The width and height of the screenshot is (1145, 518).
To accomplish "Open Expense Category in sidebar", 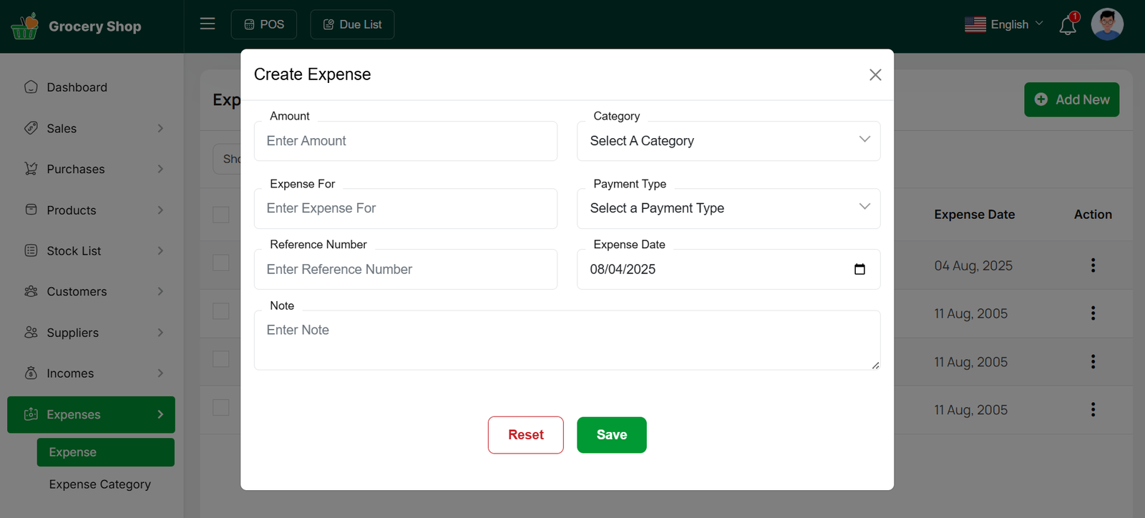I will tap(100, 484).
